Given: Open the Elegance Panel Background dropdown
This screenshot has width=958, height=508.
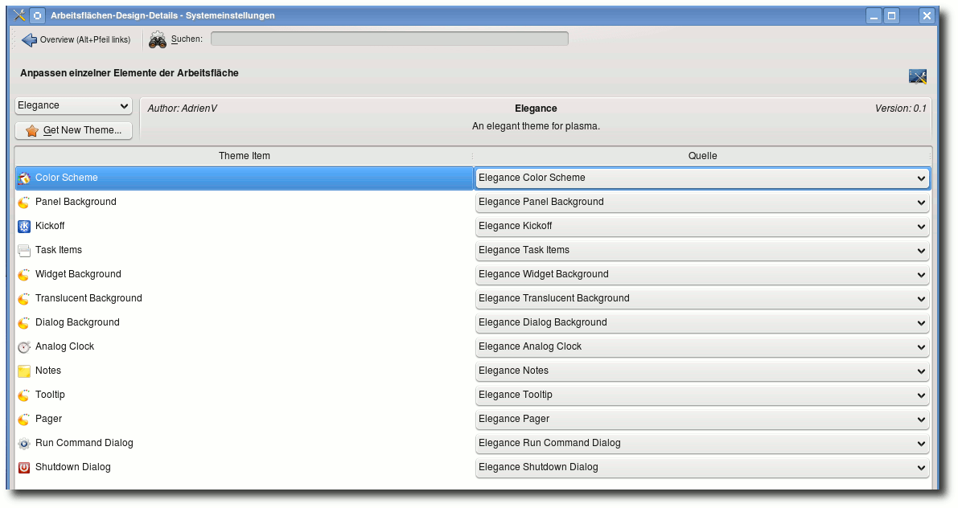Looking at the screenshot, I should 701,202.
